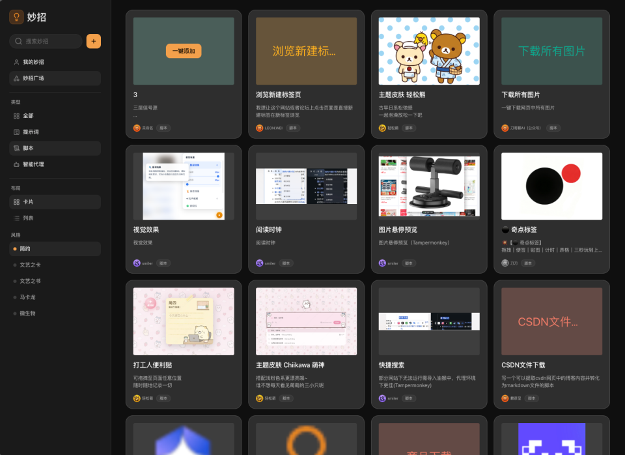This screenshot has width=625, height=455.
Task: Click the author avatar on the Chiikawa 萌神 card
Action: click(x=260, y=398)
